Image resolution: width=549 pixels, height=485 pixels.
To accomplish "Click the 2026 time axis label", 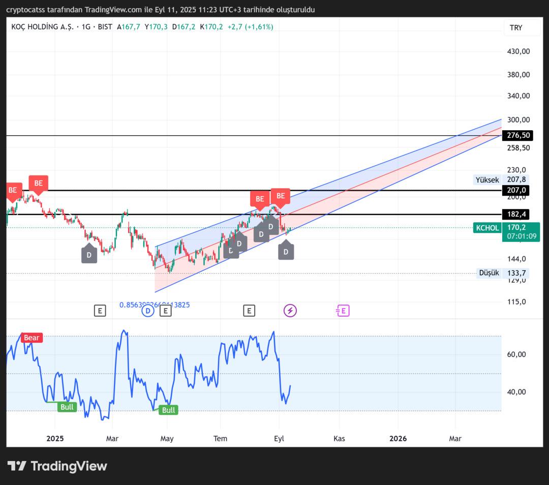I will pyautogui.click(x=398, y=438).
